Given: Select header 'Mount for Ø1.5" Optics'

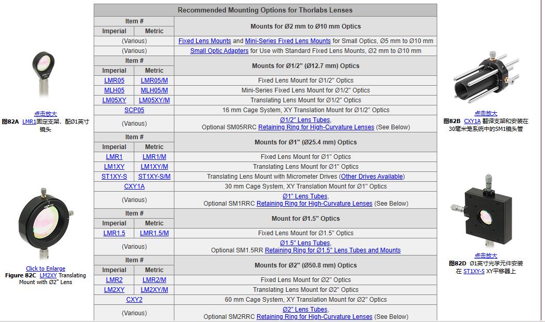Looking at the screenshot, I should 306,219.
